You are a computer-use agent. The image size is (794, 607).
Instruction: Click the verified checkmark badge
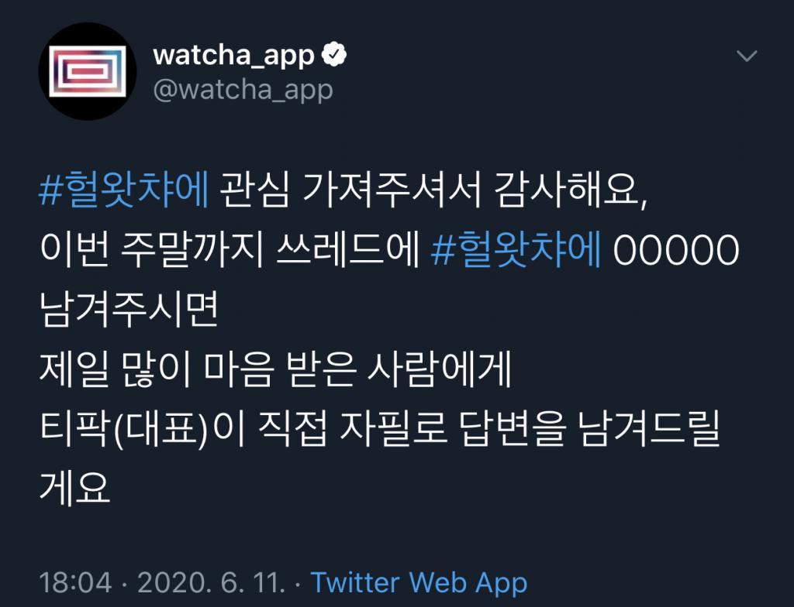[334, 55]
